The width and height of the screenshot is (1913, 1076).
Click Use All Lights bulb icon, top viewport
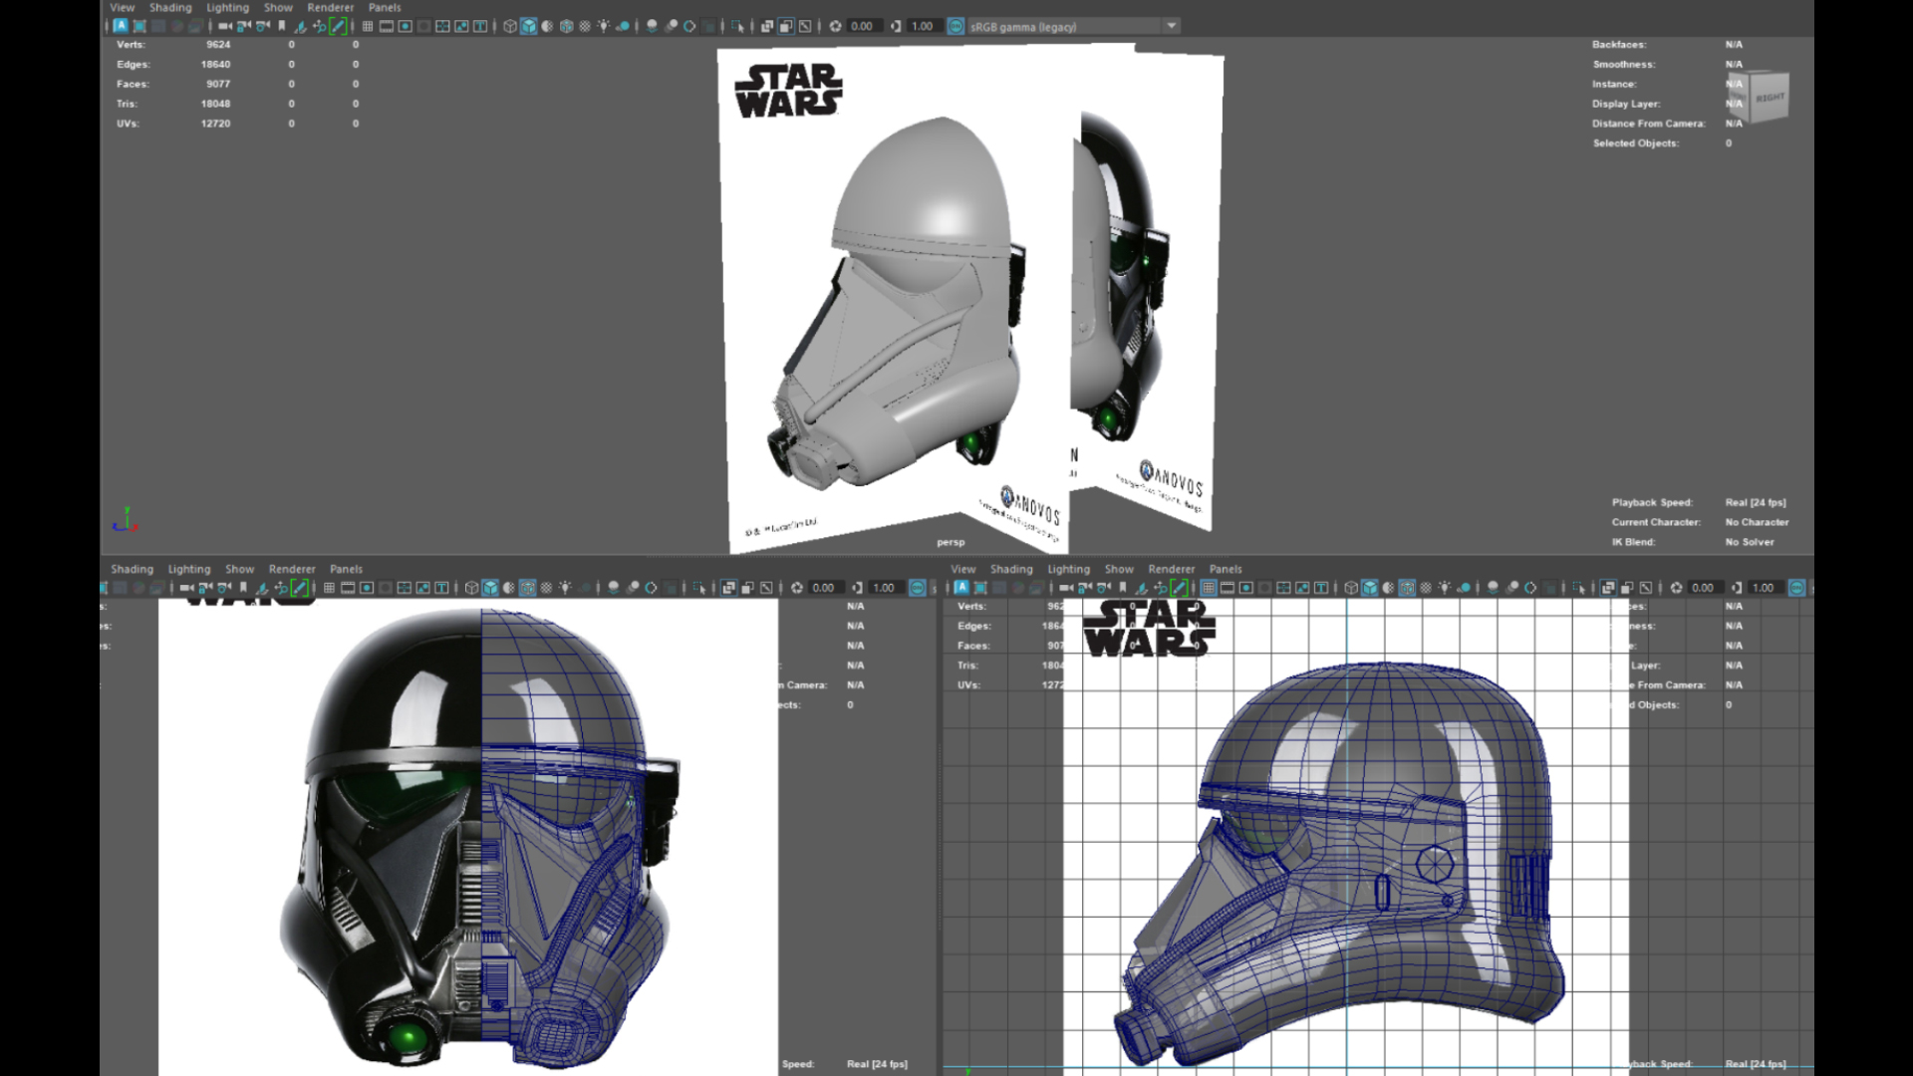click(604, 26)
